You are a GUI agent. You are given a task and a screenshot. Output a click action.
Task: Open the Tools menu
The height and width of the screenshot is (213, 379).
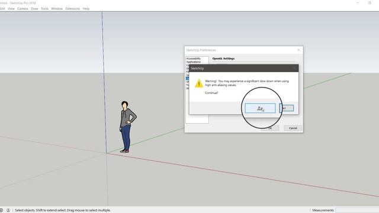coord(45,9)
